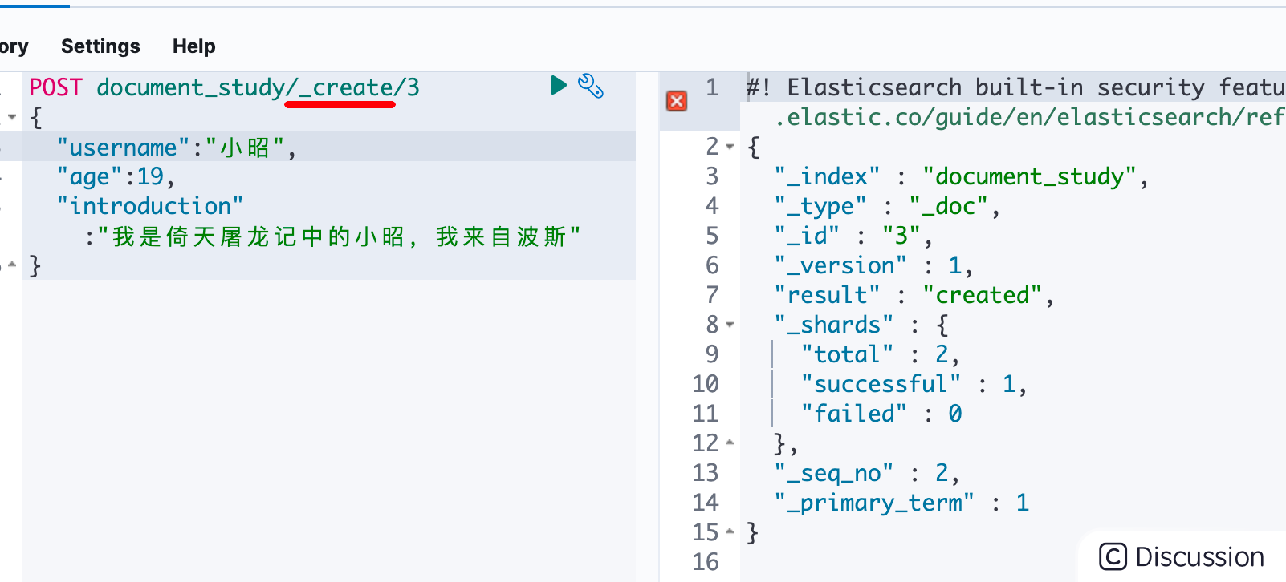Click line number 10 in response gutter
The image size is (1286, 582).
[706, 384]
